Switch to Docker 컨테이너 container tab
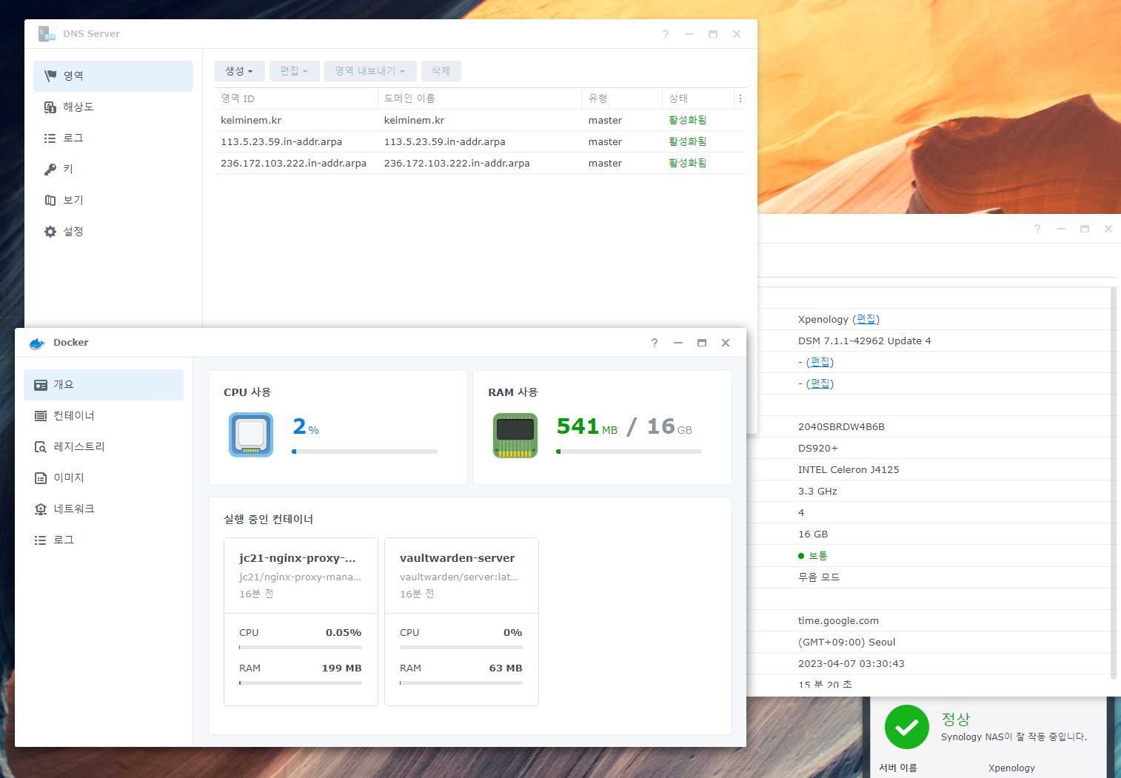1121x778 pixels. tap(73, 416)
